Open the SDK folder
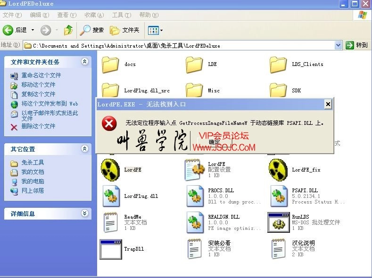Image resolution: width=372 pixels, height=278 pixels. coord(278,90)
